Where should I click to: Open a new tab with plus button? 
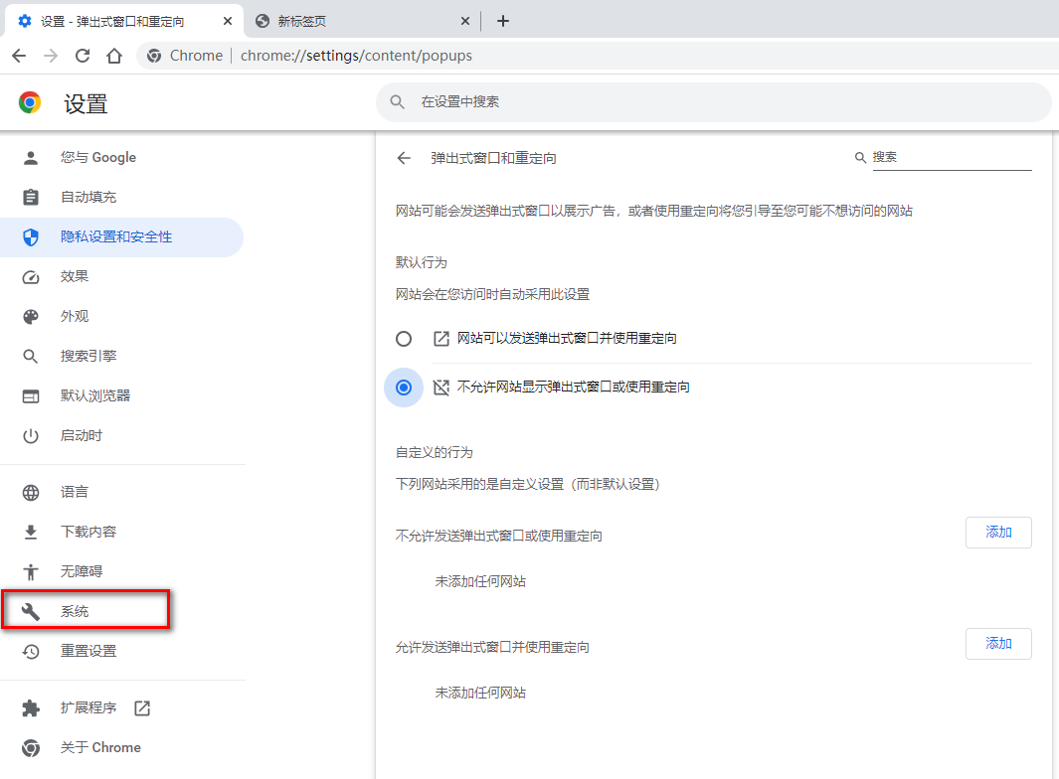coord(502,21)
